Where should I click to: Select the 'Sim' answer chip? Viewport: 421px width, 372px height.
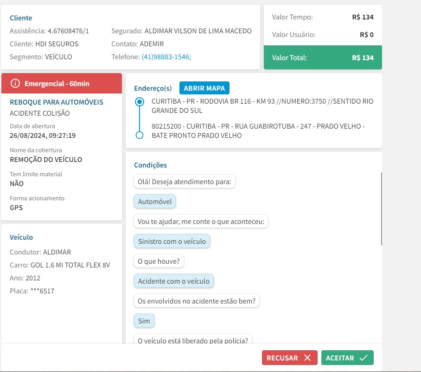[144, 321]
